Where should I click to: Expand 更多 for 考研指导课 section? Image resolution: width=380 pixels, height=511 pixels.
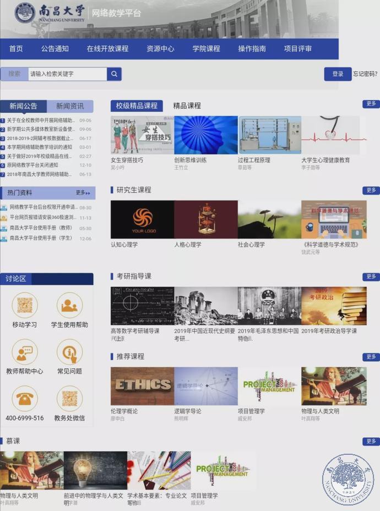pyautogui.click(x=371, y=276)
